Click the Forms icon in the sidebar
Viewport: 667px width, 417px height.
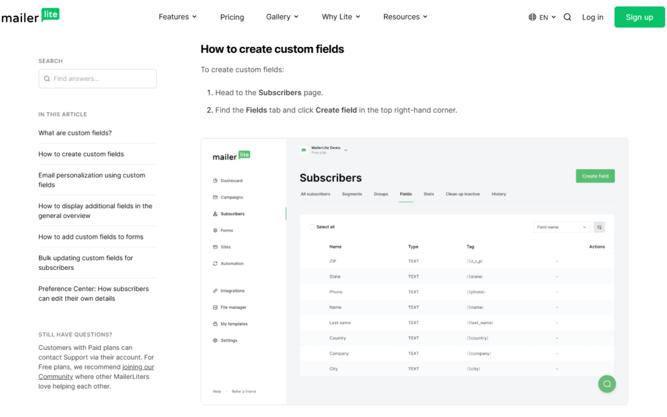(x=215, y=230)
